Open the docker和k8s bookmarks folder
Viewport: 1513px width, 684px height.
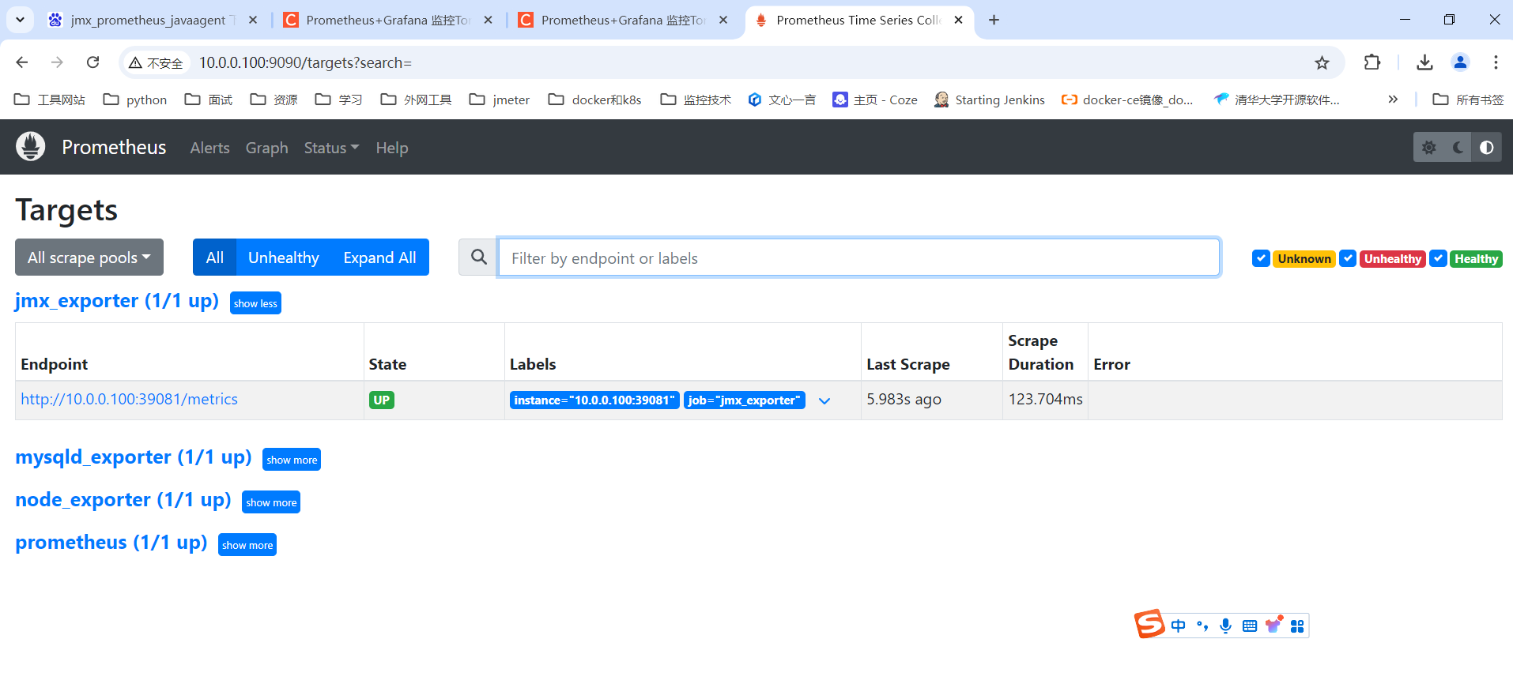pos(594,100)
